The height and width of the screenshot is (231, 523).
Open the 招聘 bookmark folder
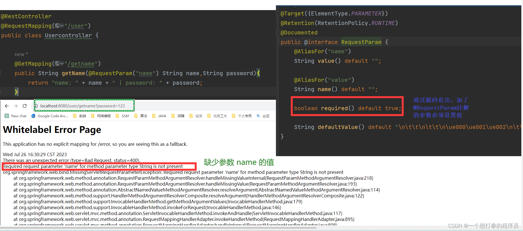pos(178,116)
